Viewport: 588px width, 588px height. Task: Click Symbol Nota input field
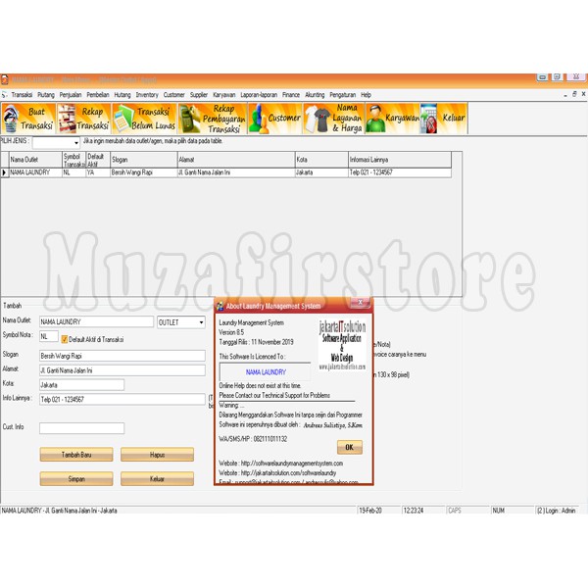(49, 336)
